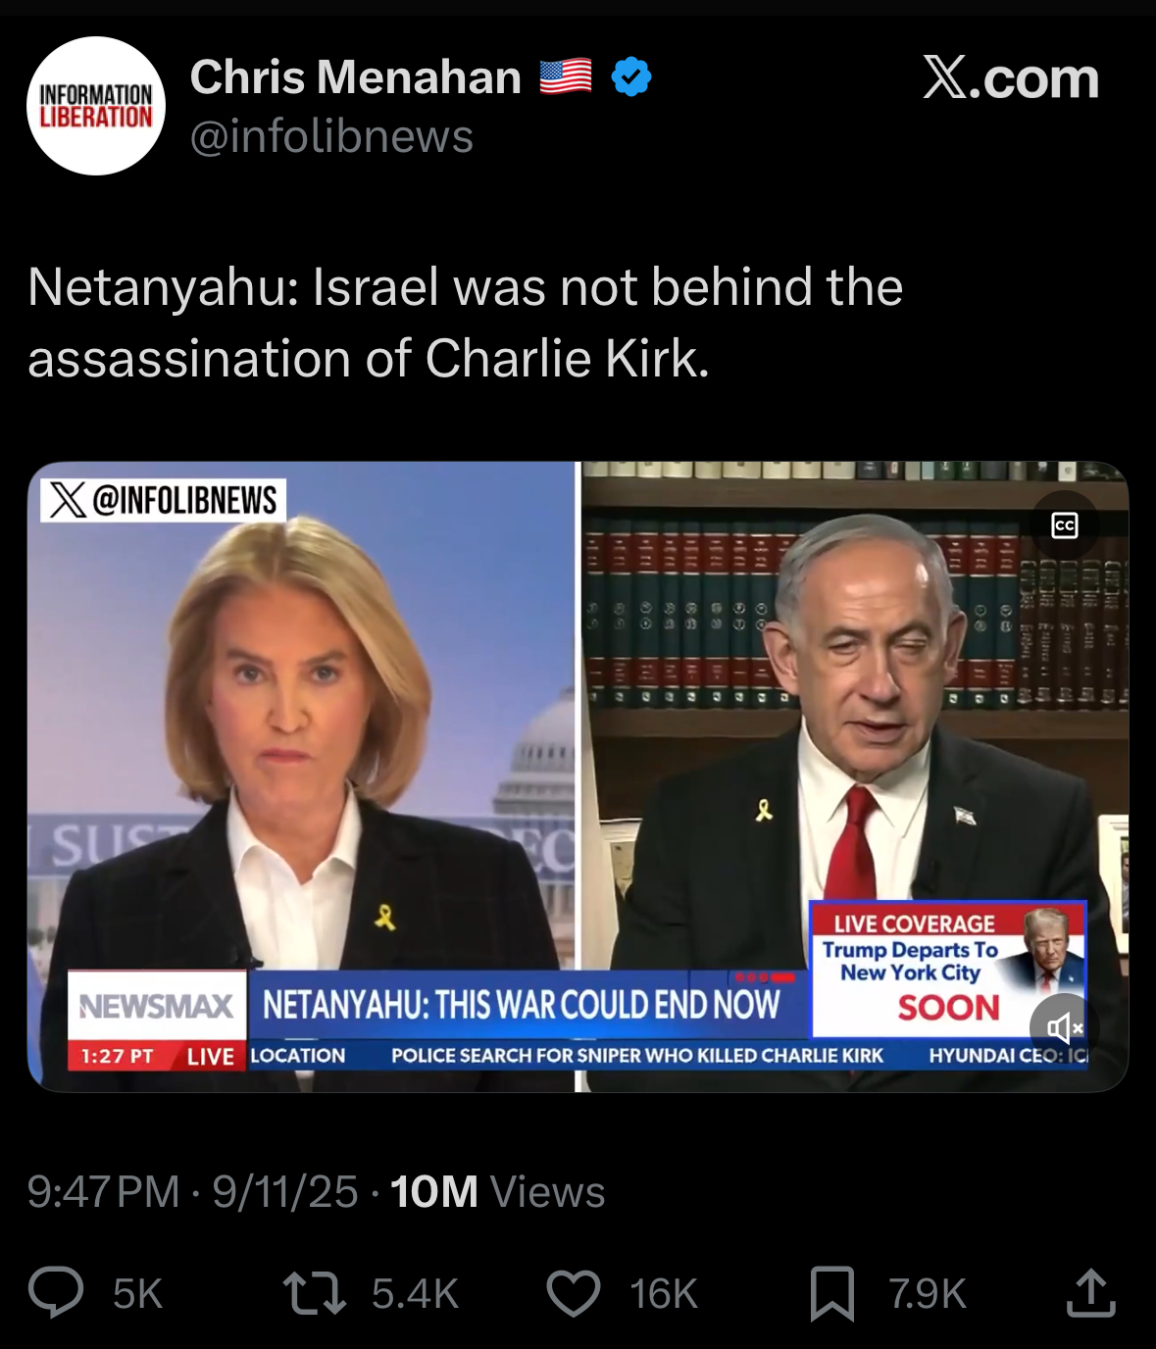Unmute the video with the speaker icon

1064,1027
